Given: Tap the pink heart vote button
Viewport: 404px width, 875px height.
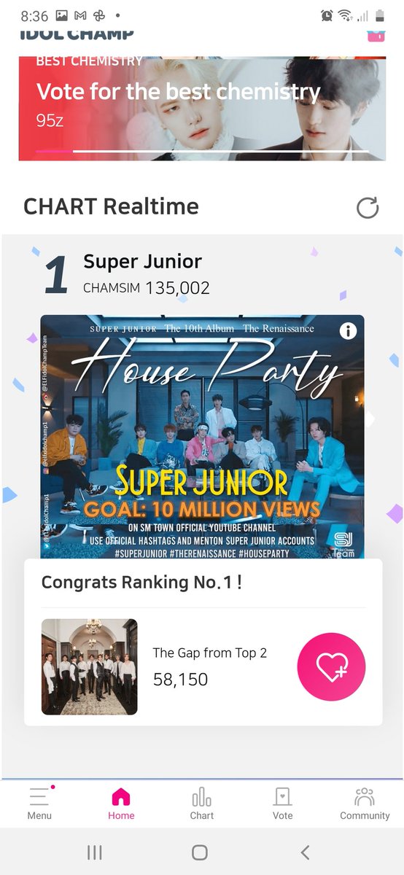Looking at the screenshot, I should (331, 666).
